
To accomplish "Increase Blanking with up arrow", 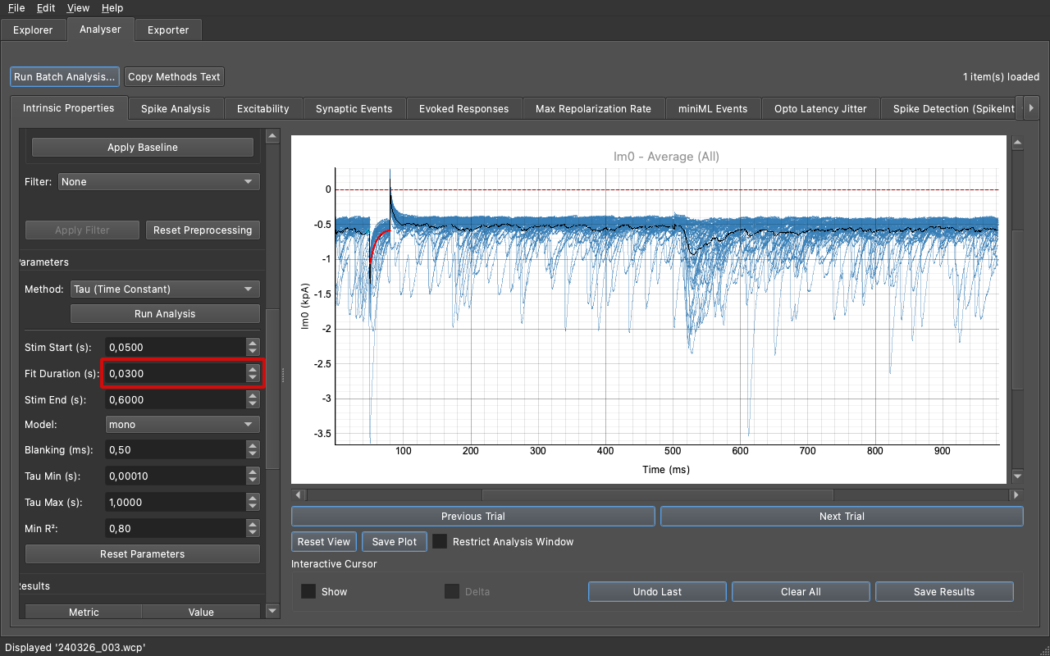I will (253, 445).
